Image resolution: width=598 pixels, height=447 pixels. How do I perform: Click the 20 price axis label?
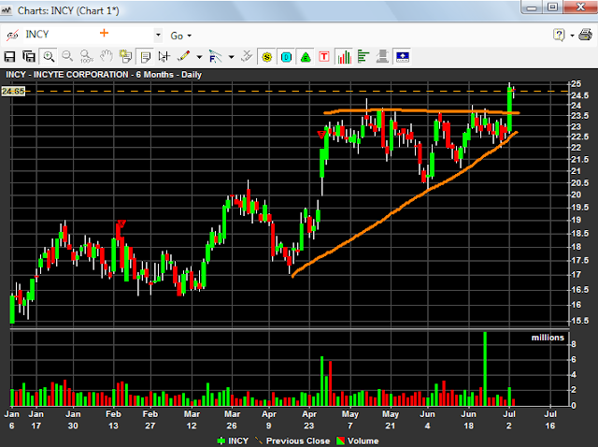tap(576, 195)
